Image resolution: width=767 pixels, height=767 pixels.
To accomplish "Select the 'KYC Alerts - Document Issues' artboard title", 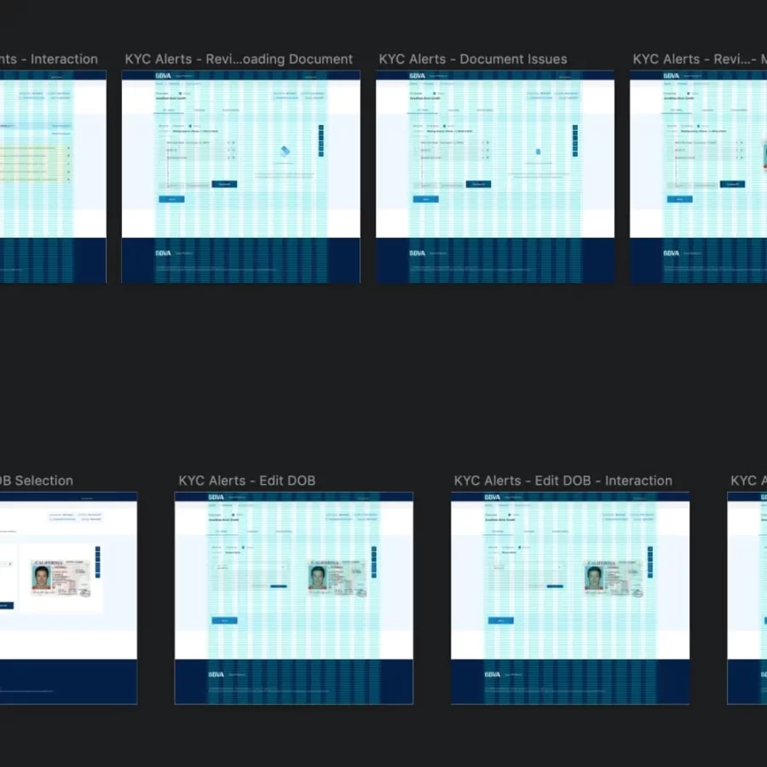I will [472, 59].
